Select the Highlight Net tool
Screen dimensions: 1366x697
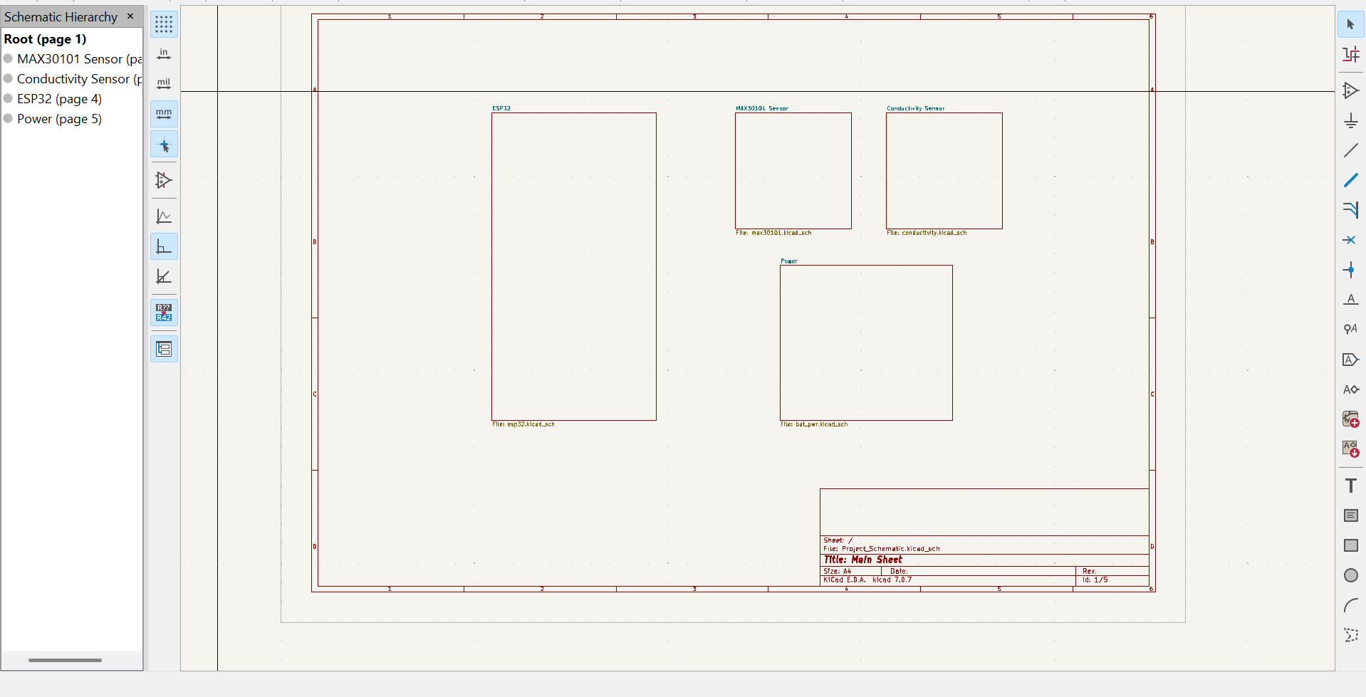click(1350, 55)
